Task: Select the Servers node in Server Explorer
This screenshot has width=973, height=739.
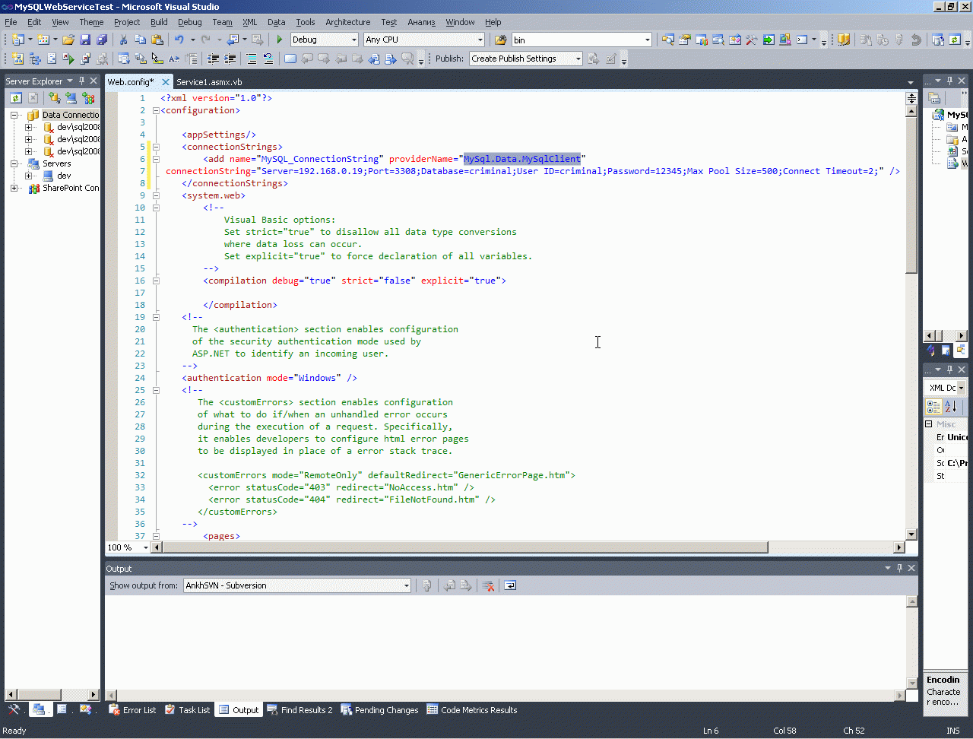Action: (56, 163)
